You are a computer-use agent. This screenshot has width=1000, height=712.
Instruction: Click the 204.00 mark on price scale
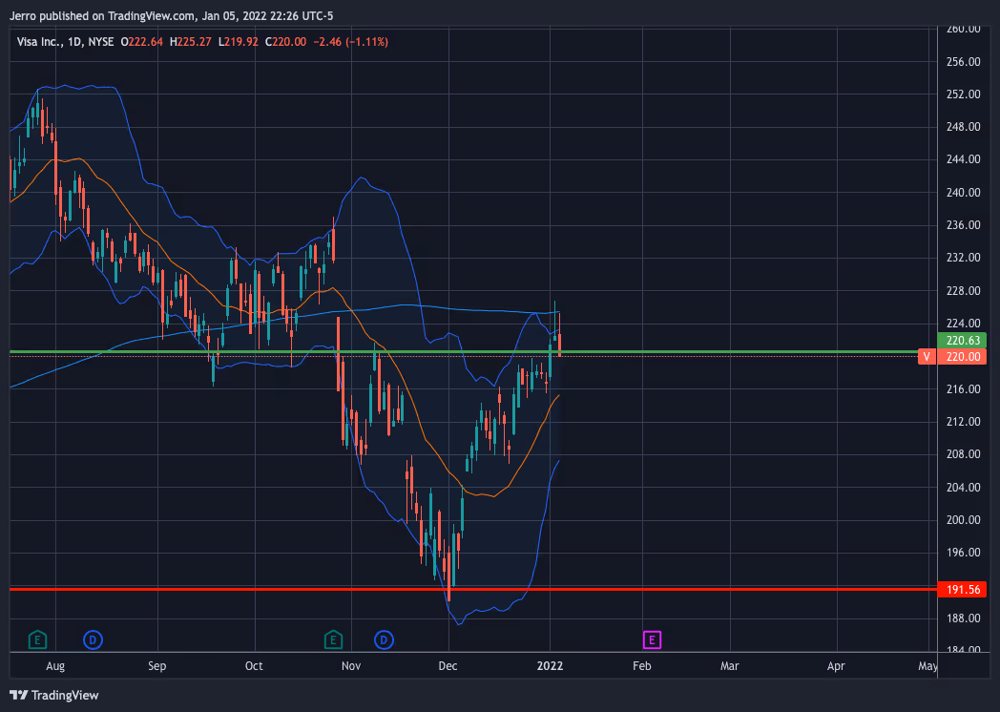click(x=964, y=488)
